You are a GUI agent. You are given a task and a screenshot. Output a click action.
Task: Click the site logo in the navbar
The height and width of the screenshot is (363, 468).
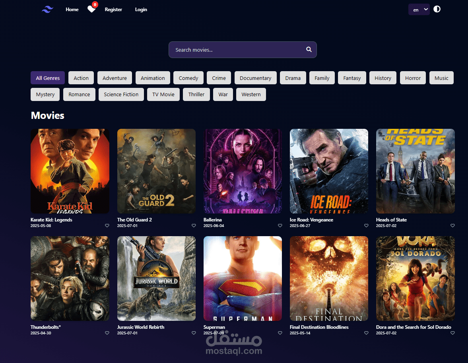point(47,10)
